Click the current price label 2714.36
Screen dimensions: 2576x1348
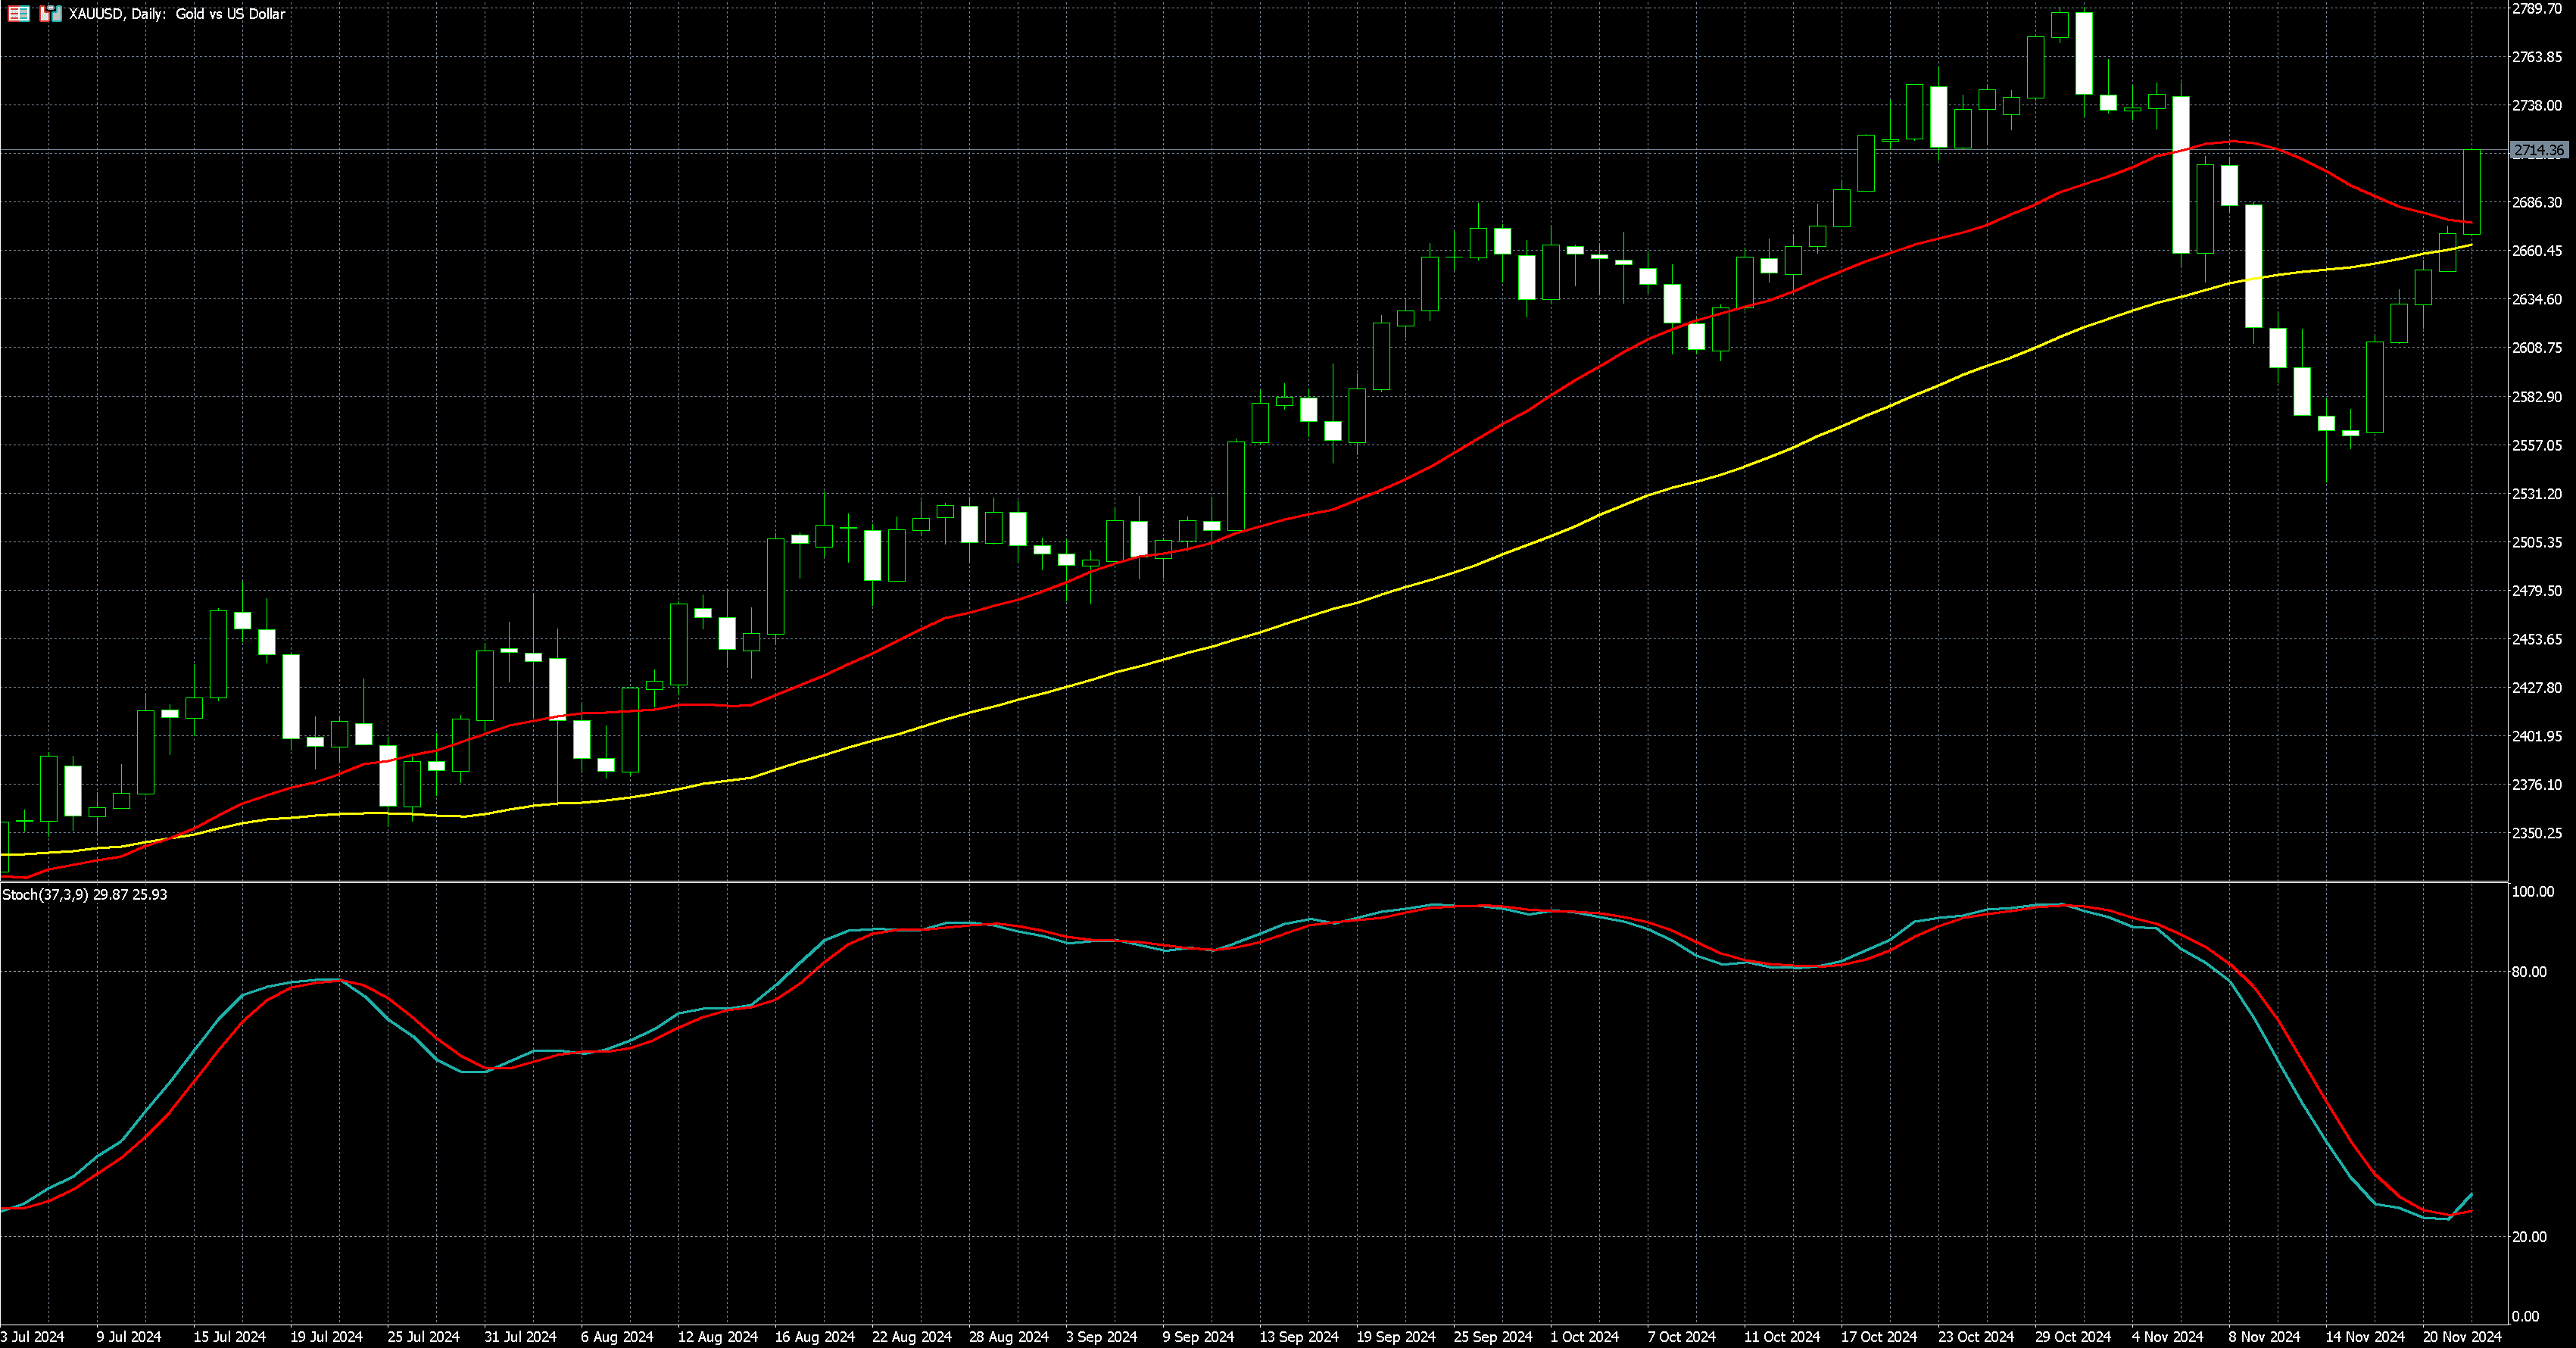(2538, 151)
